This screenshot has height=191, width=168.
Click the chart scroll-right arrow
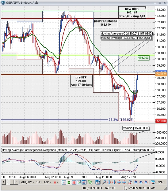coord(16,182)
